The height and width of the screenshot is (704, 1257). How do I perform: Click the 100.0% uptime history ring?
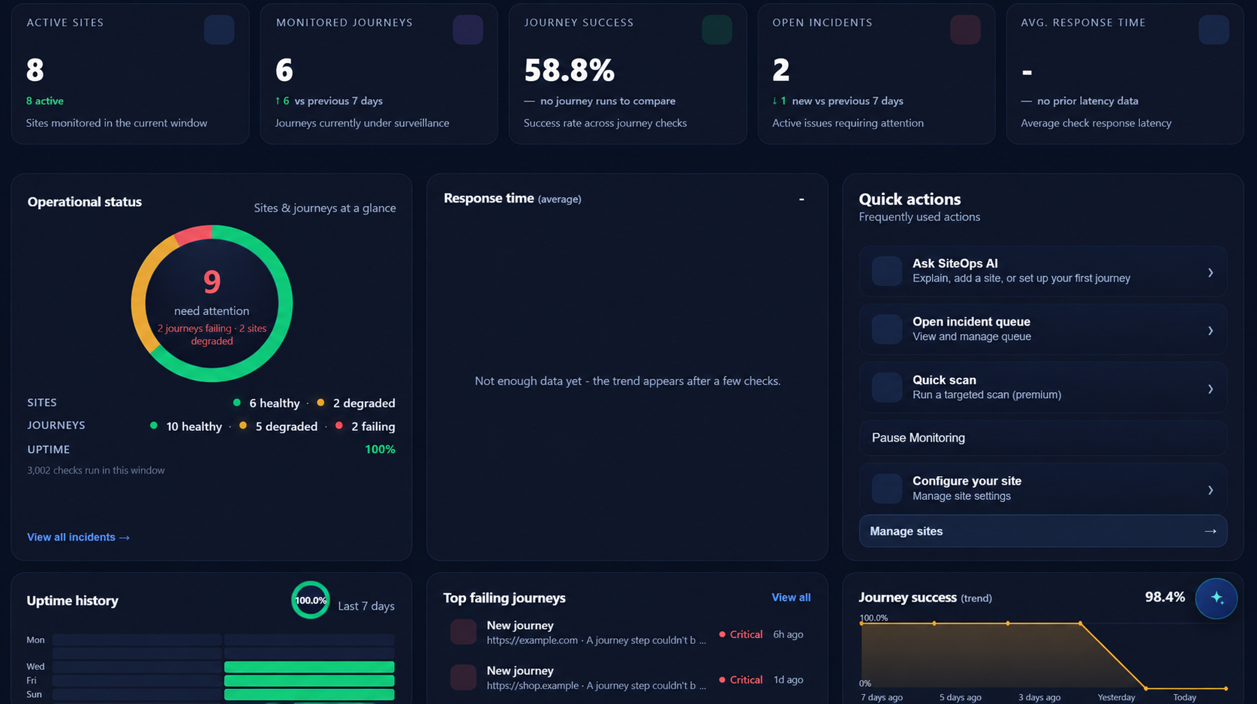point(310,600)
